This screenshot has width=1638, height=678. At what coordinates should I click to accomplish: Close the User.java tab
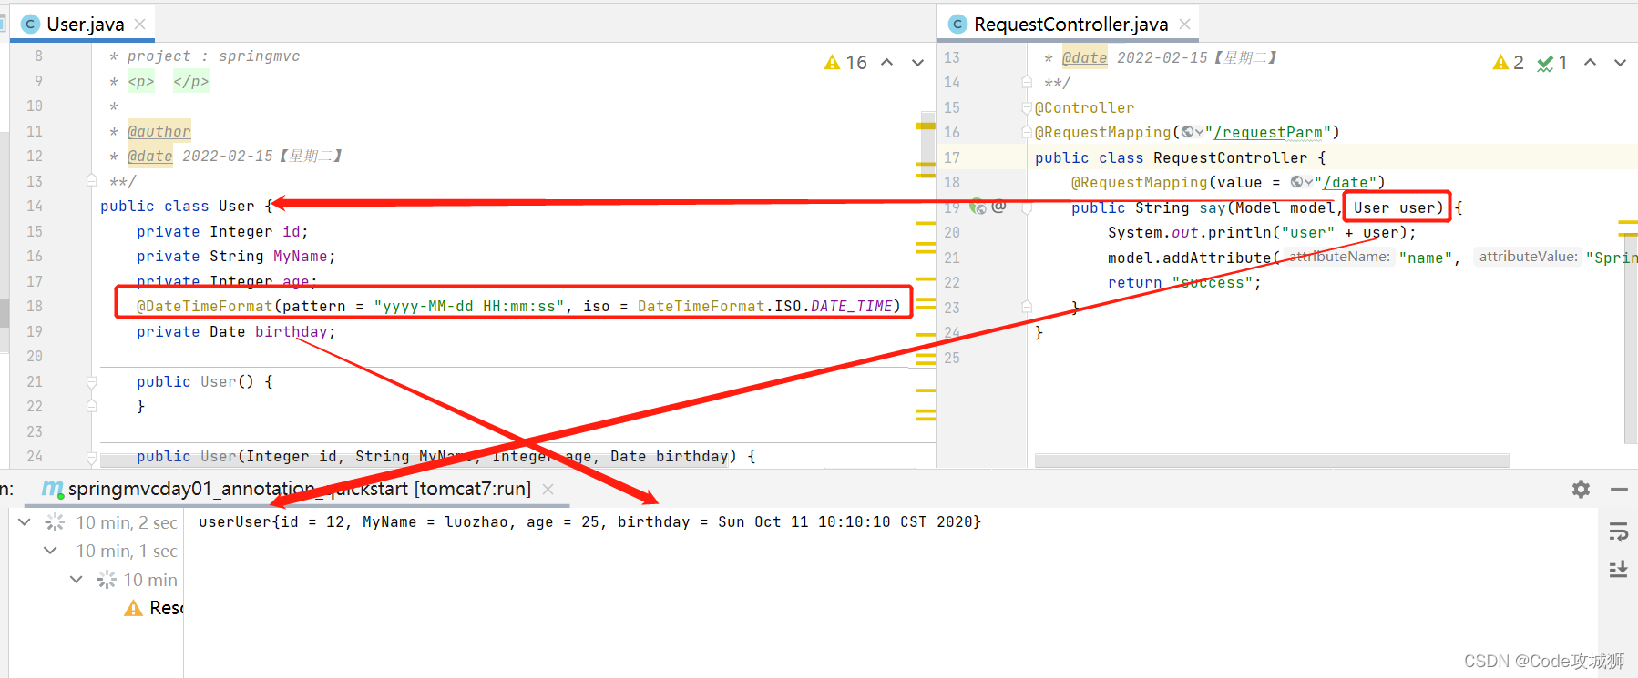[x=139, y=25]
